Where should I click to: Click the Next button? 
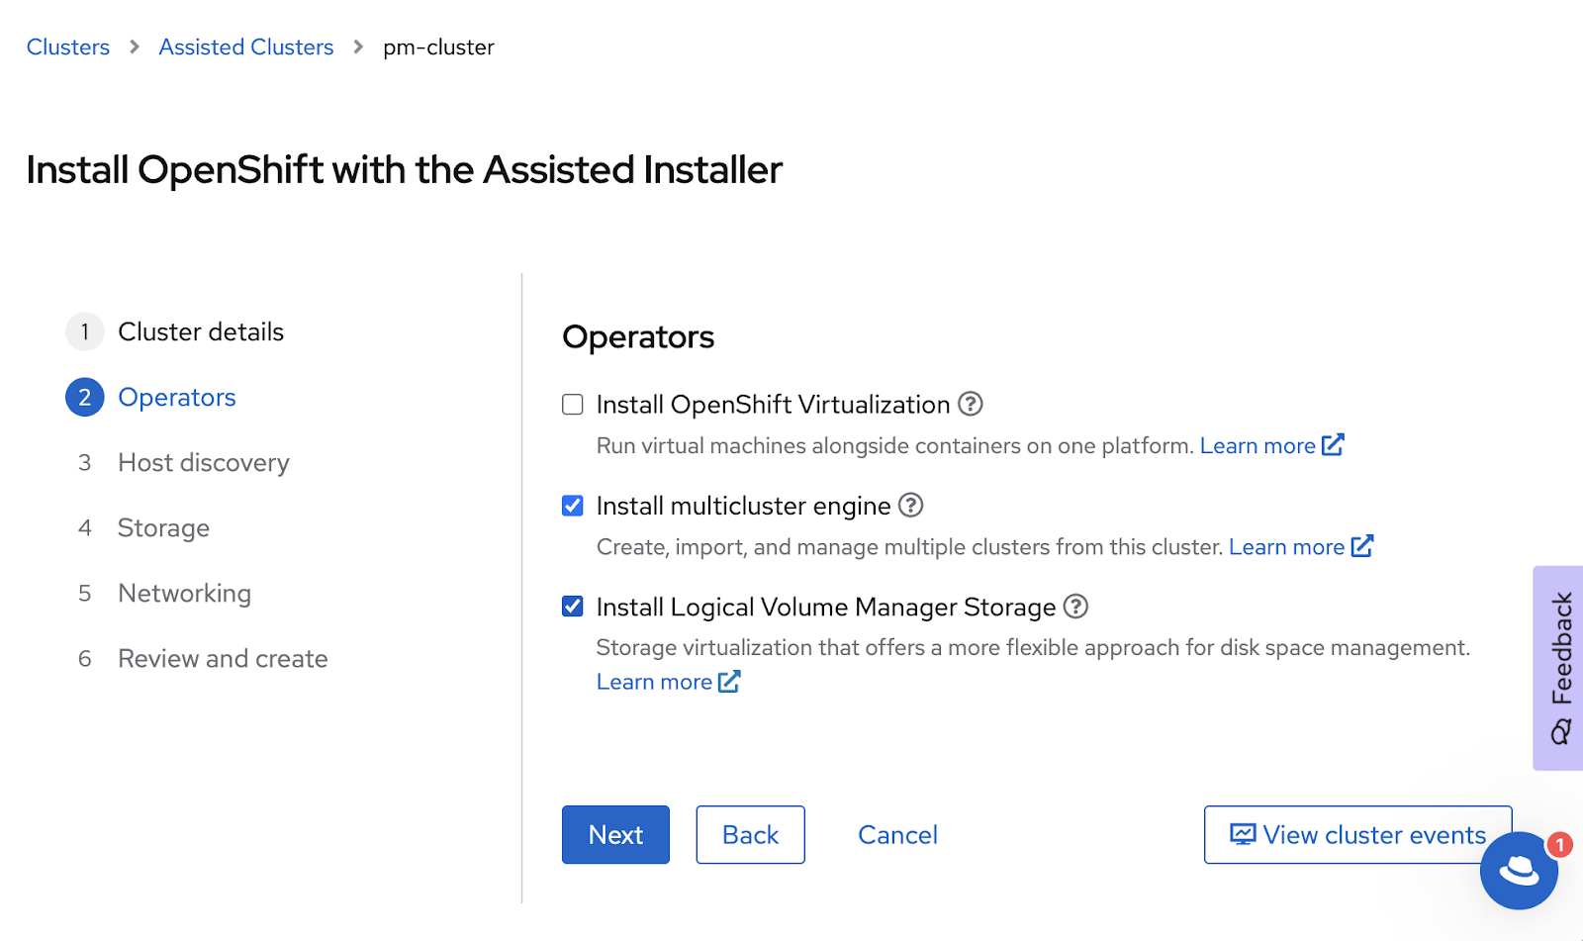[x=614, y=834]
